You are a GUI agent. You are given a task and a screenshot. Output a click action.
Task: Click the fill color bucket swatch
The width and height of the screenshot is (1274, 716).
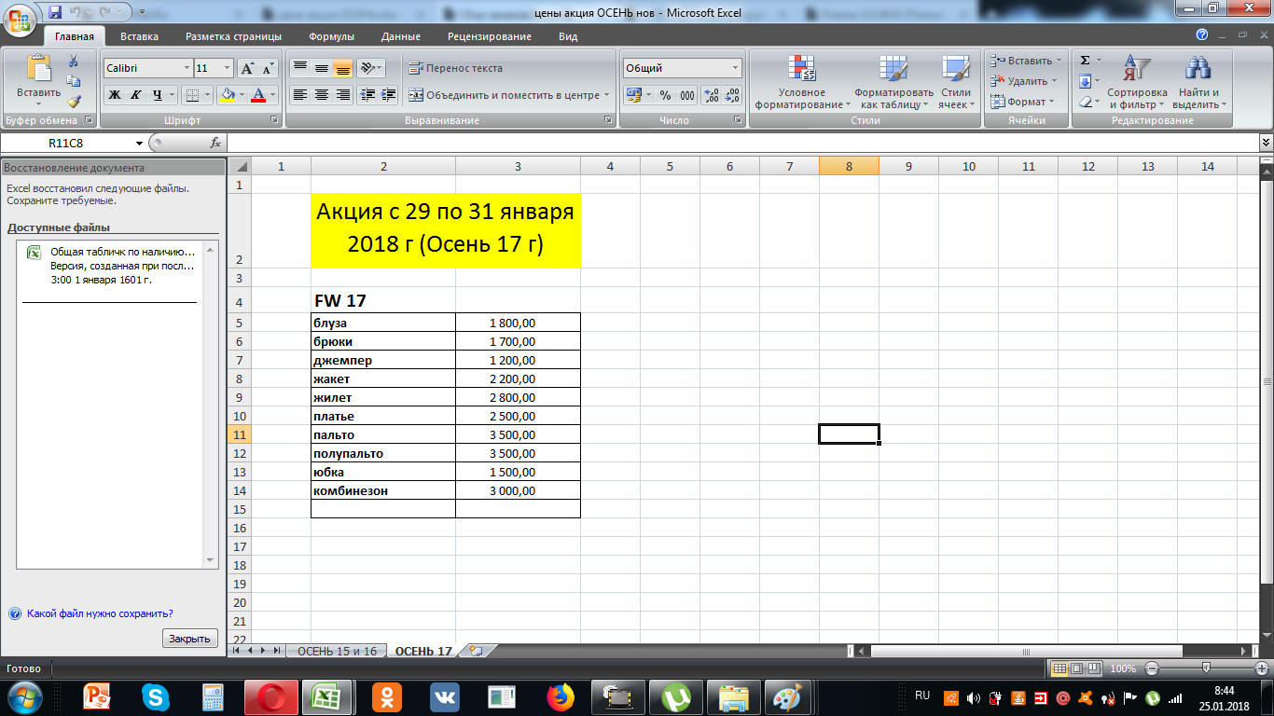226,95
